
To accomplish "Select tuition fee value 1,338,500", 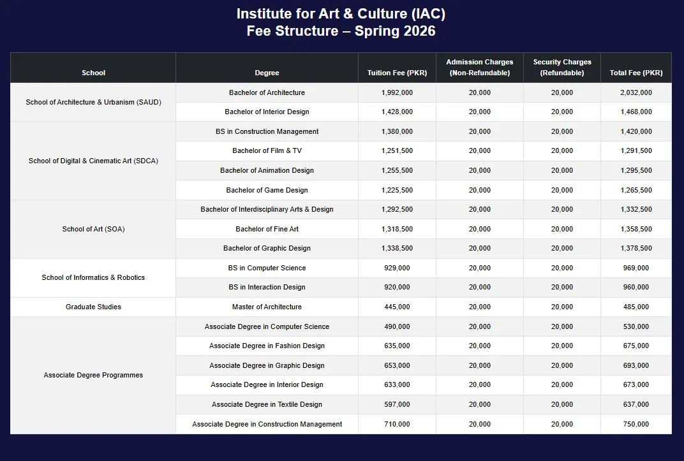I will 397,249.
